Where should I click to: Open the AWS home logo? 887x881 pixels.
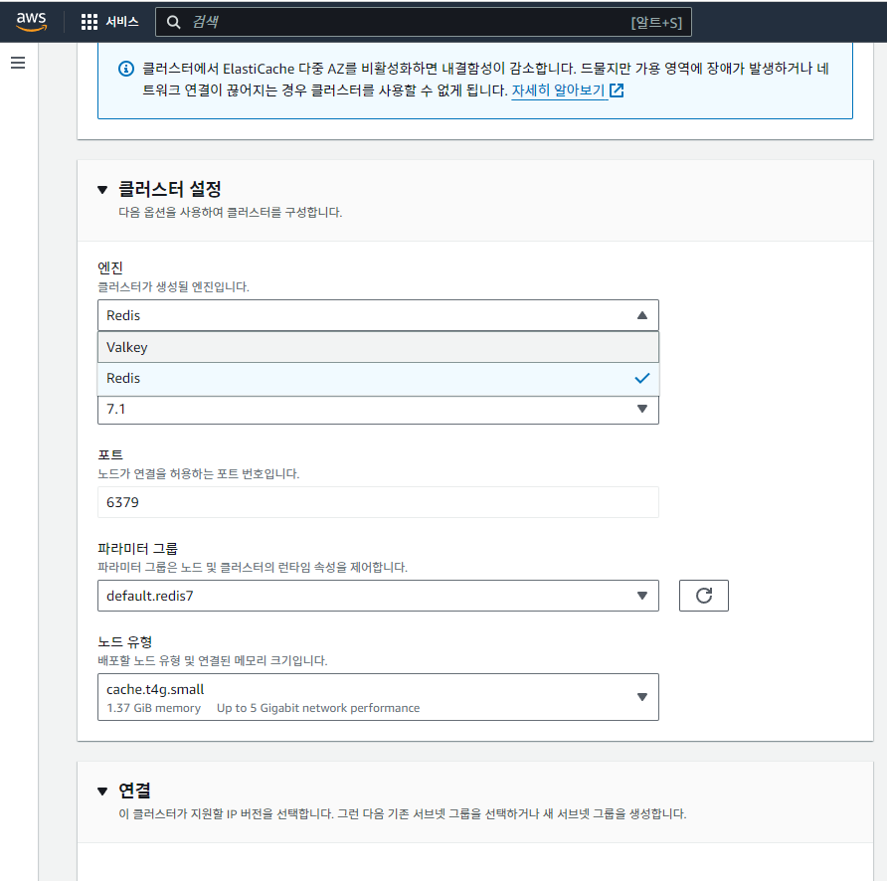(31, 22)
